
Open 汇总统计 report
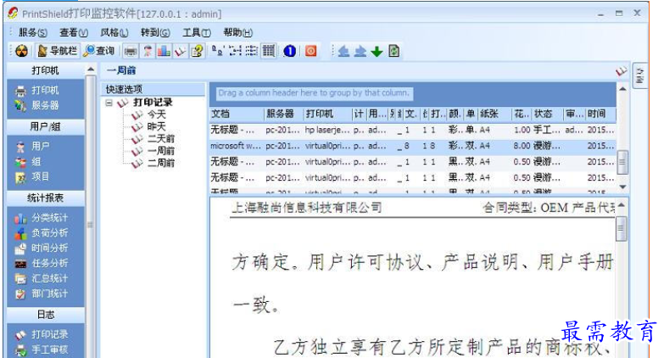tap(42, 278)
